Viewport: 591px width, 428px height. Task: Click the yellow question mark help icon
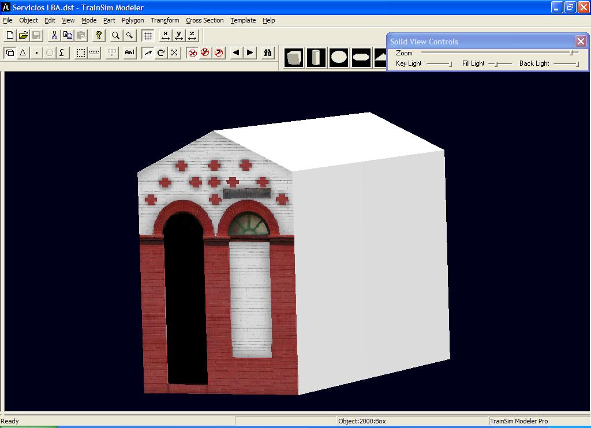coord(99,36)
